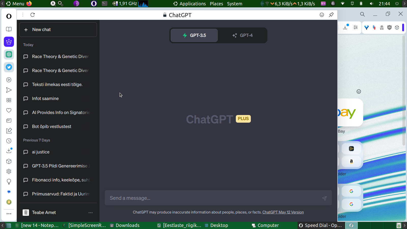Click the lightbulb icon in the sidebar
The image size is (407, 229).
click(9, 182)
